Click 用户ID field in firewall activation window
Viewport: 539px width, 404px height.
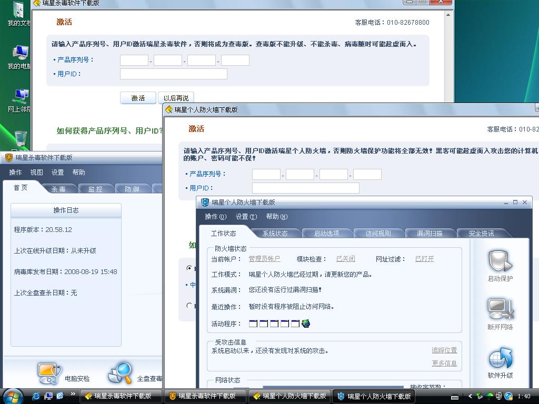click(306, 188)
